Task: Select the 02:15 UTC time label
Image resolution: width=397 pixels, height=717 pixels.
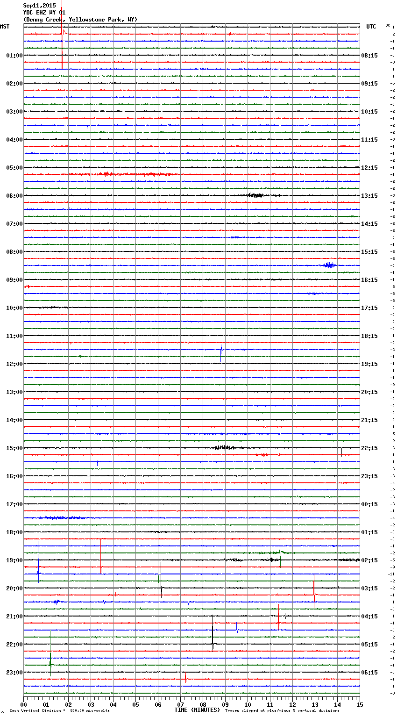Action: pyautogui.click(x=369, y=560)
